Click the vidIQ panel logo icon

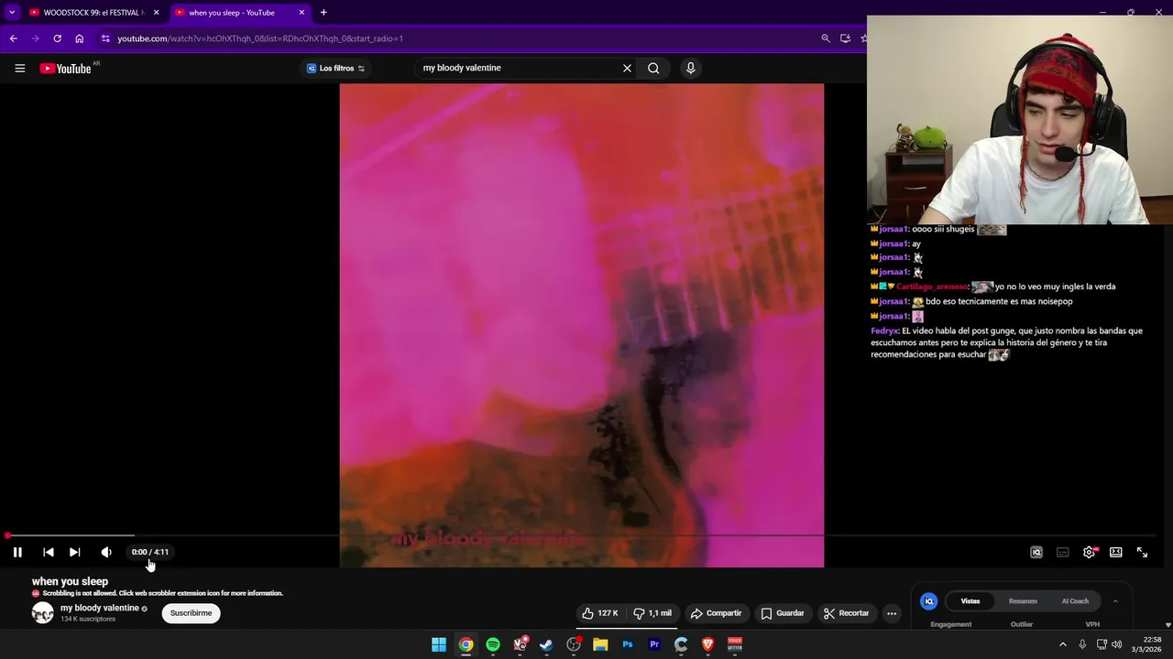tap(928, 601)
